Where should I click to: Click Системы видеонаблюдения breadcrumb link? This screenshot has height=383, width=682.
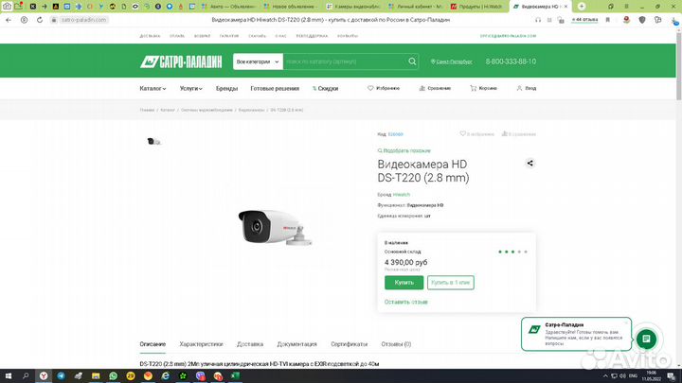click(x=206, y=111)
